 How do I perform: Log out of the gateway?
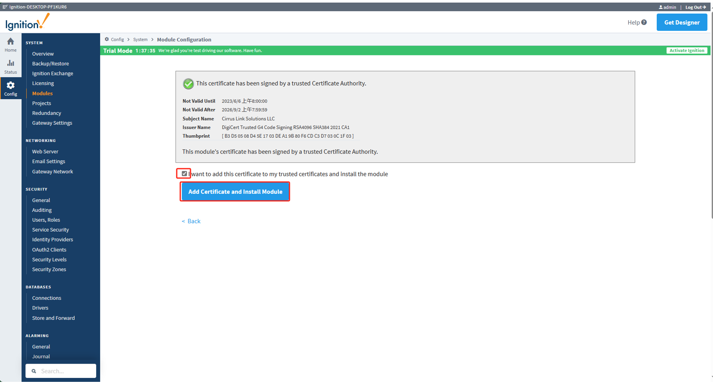tap(695, 7)
